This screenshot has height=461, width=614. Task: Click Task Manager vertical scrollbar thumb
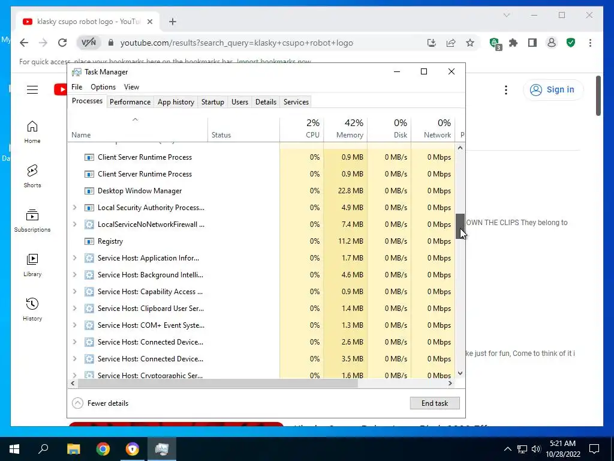[460, 226]
